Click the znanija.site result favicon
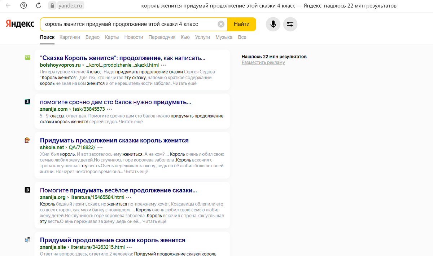The image size is (433, 256). tap(27, 240)
